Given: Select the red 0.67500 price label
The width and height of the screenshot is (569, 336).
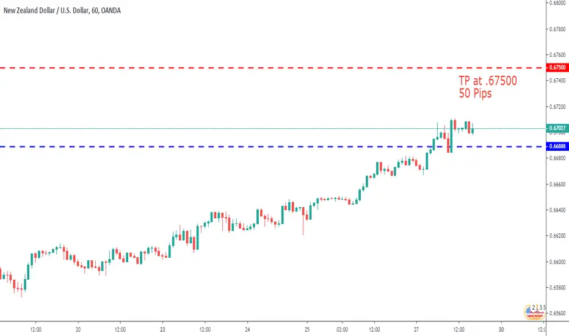Looking at the screenshot, I should coord(557,68).
